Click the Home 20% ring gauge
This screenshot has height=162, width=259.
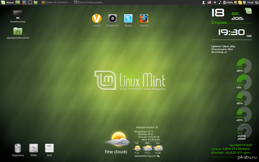(x=244, y=114)
